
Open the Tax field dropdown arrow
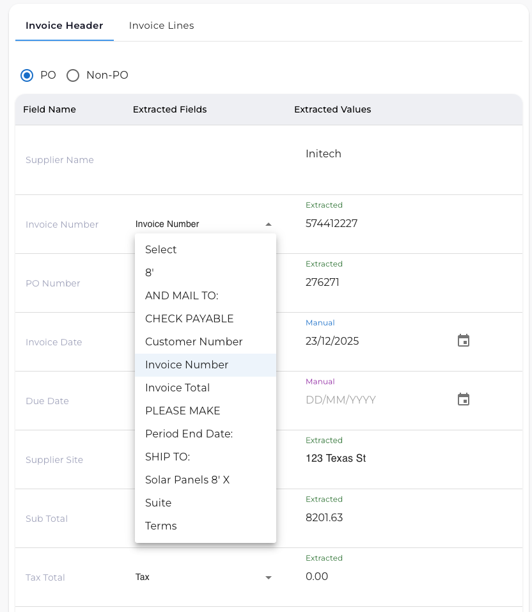tap(268, 577)
